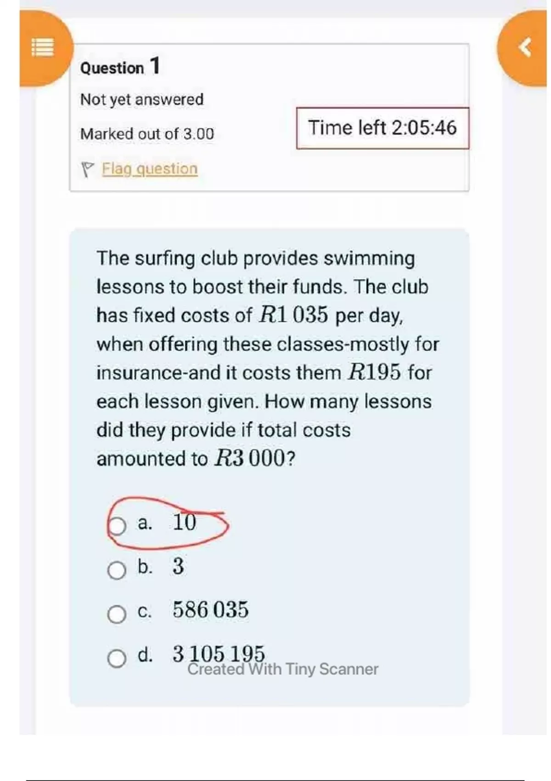Click the answer text 3
The height and width of the screenshot is (781, 551).
click(x=178, y=566)
